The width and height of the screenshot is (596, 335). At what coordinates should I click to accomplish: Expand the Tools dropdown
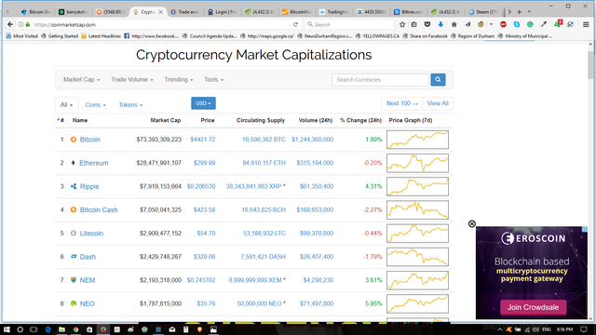(x=213, y=80)
